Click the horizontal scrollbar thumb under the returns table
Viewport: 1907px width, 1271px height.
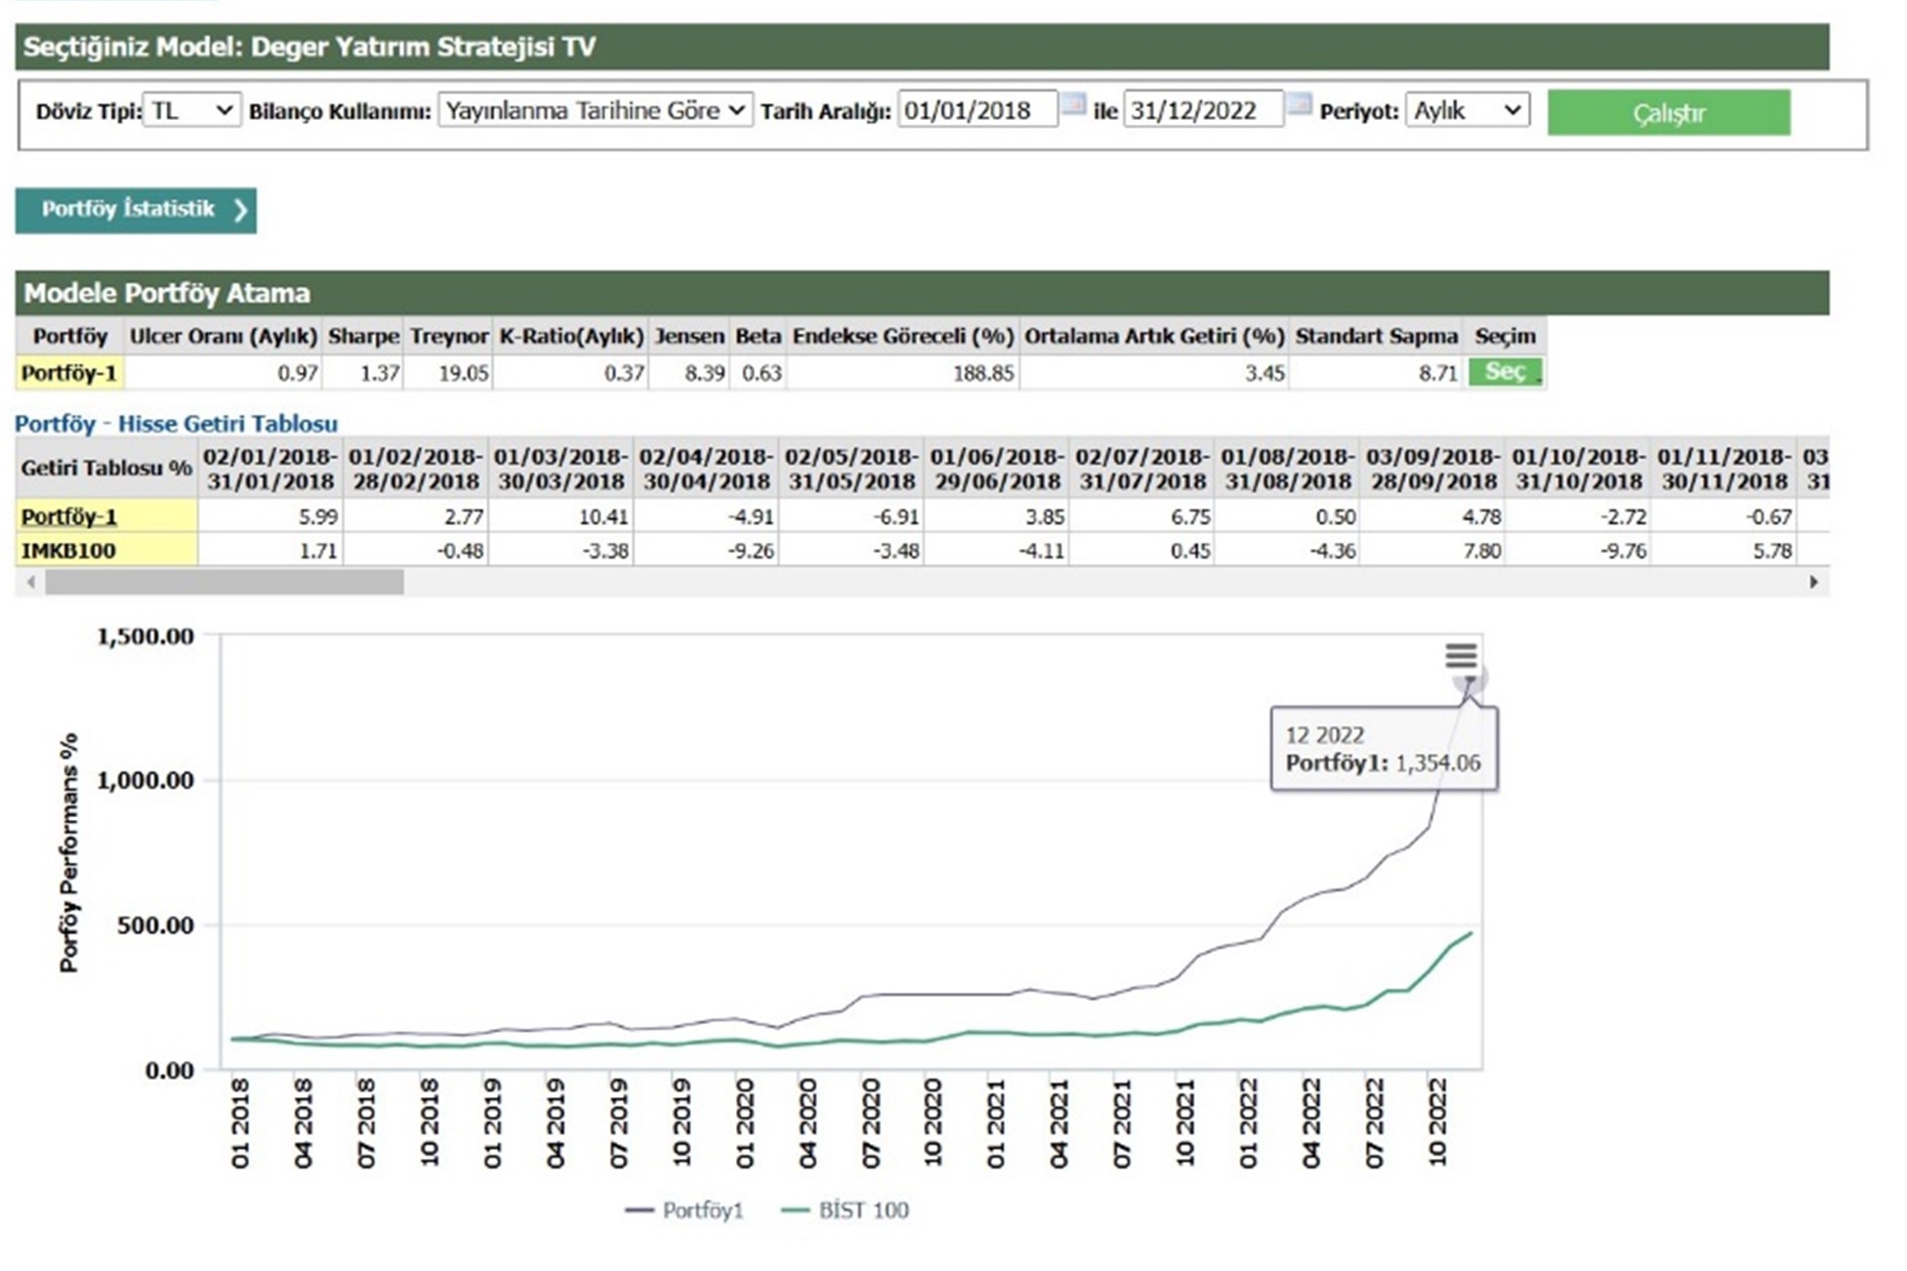tap(225, 582)
